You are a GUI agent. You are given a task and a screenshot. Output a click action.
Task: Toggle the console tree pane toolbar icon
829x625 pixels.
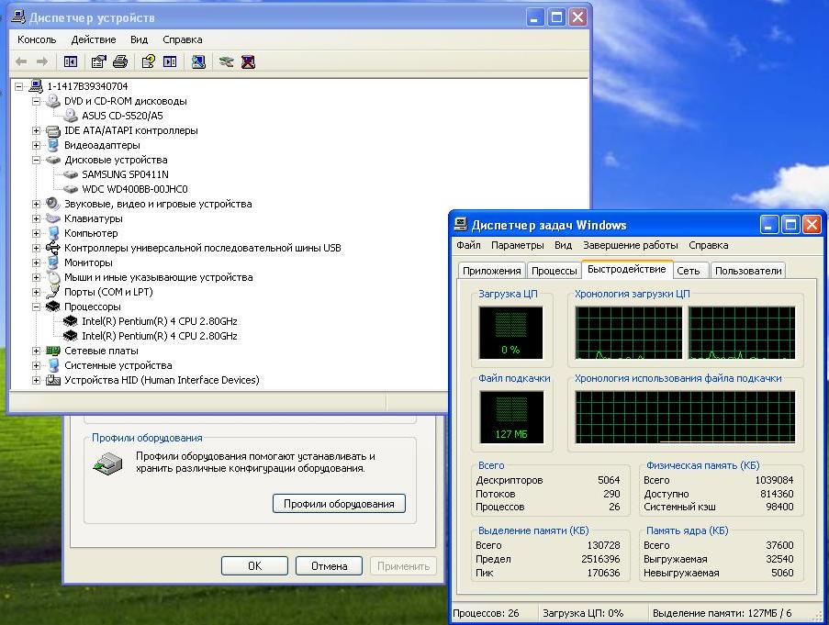(71, 61)
